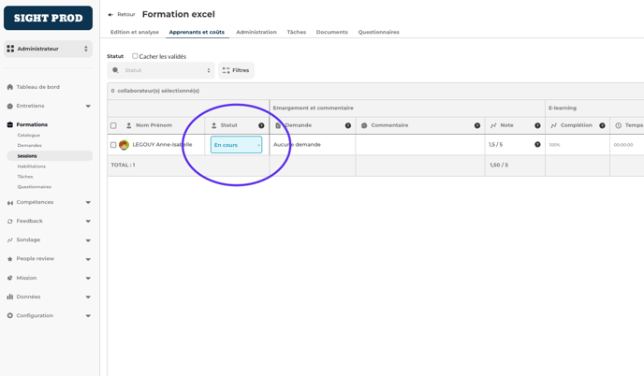
Task: Open the En cours status dropdown
Action: point(236,145)
